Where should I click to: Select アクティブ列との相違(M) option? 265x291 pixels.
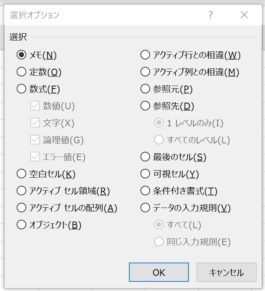[145, 72]
